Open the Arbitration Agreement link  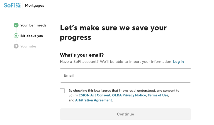pyautogui.click(x=94, y=100)
